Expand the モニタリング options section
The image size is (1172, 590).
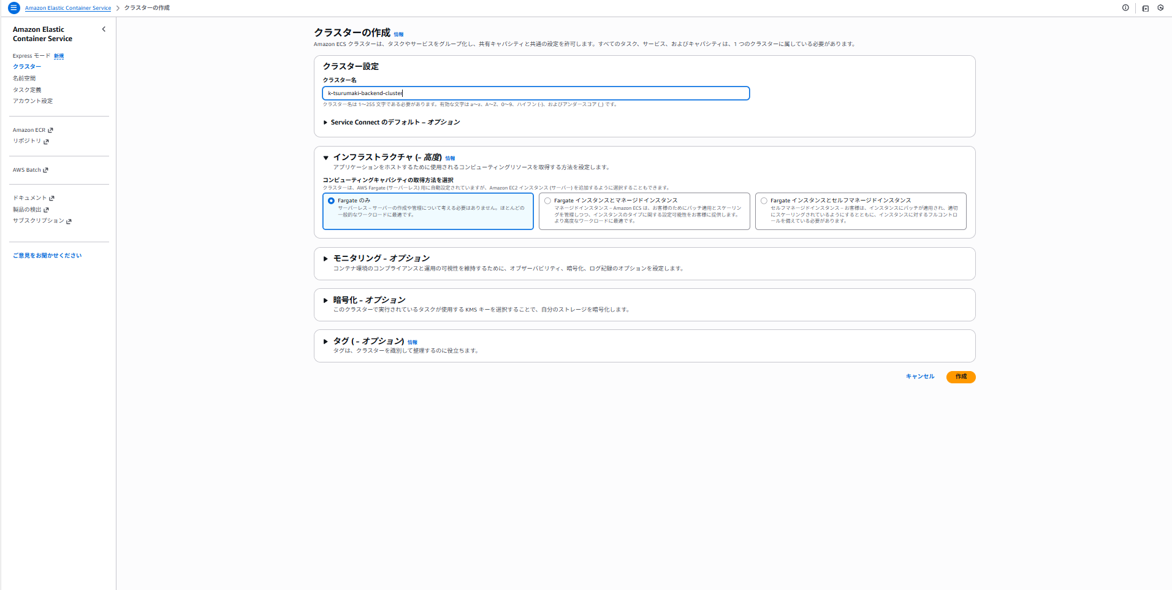(325, 259)
